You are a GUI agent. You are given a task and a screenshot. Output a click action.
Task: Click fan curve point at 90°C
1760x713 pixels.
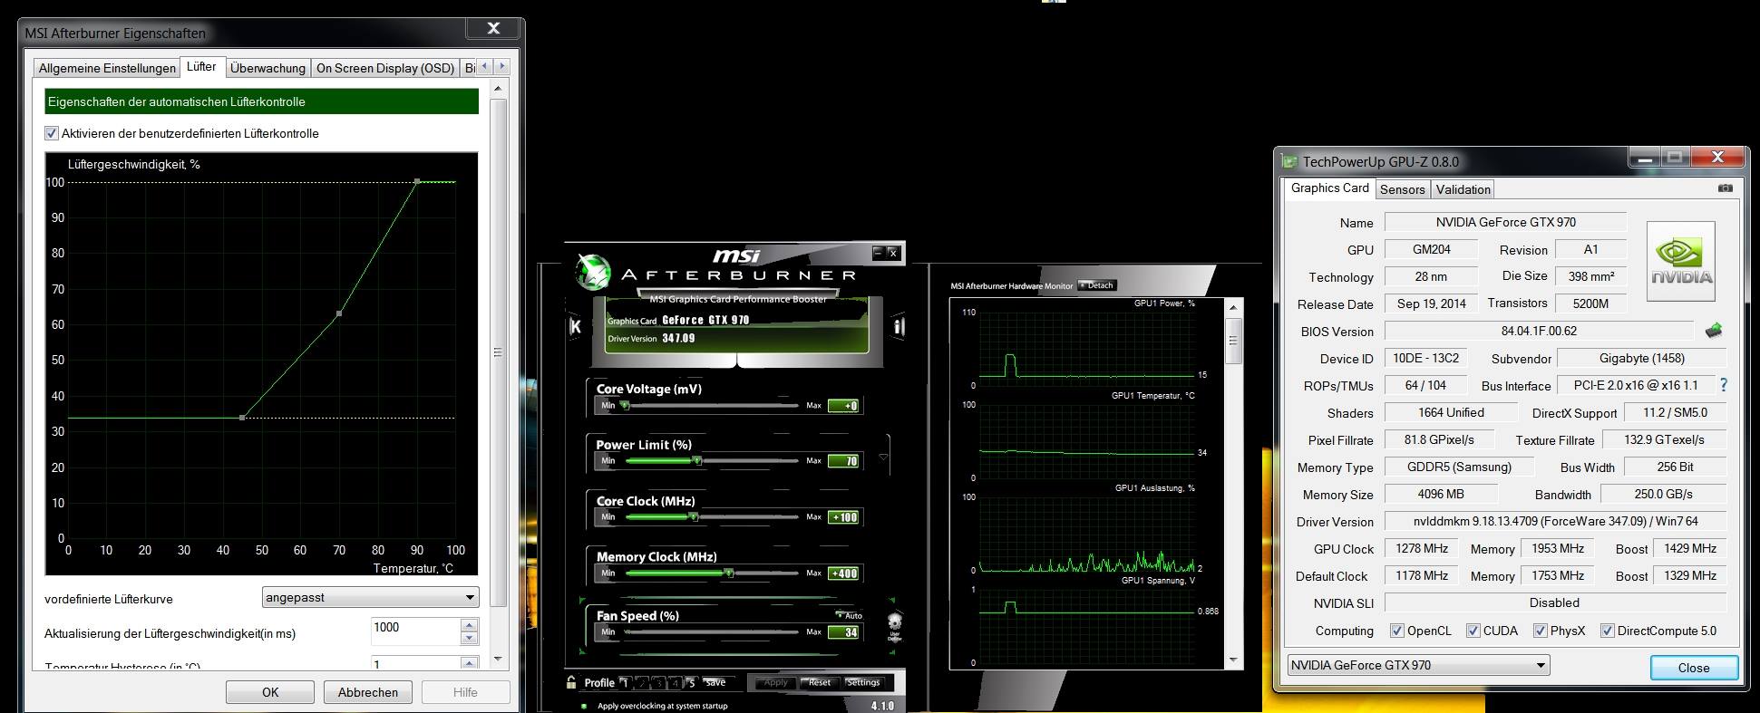(x=417, y=181)
